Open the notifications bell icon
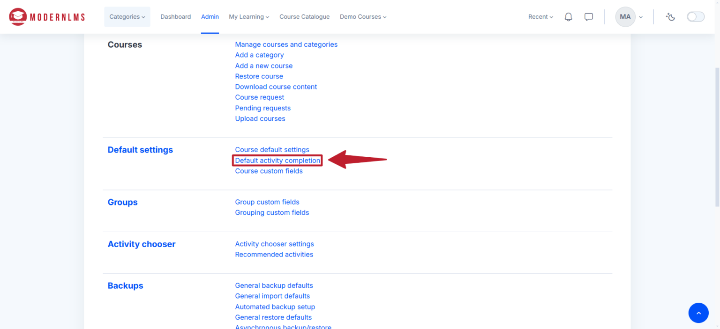Image resolution: width=720 pixels, height=329 pixels. (x=568, y=17)
